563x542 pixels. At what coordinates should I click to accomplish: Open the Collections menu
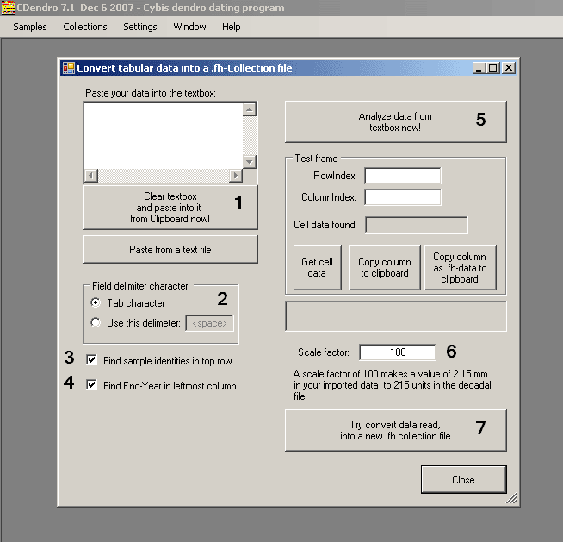tap(85, 27)
